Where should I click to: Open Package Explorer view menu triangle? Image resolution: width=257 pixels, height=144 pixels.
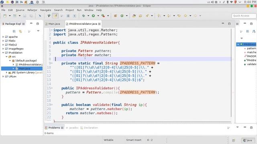point(38,31)
